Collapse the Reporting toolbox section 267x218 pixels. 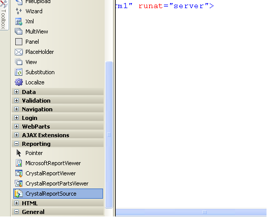click(x=17, y=144)
